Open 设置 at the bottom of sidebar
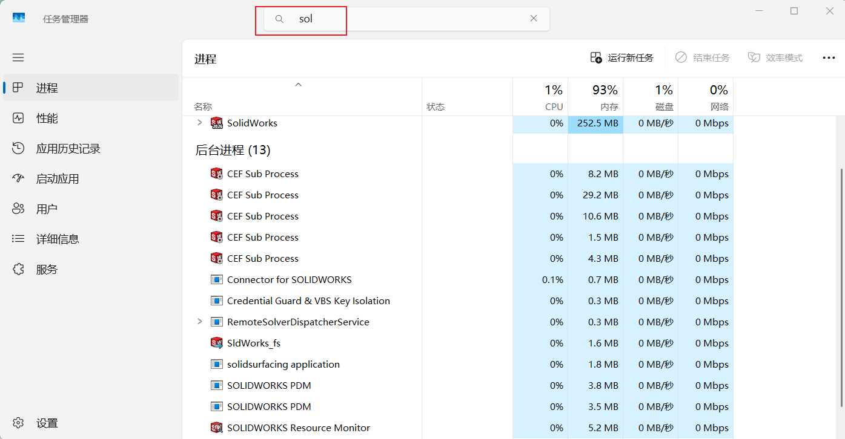 click(91, 423)
